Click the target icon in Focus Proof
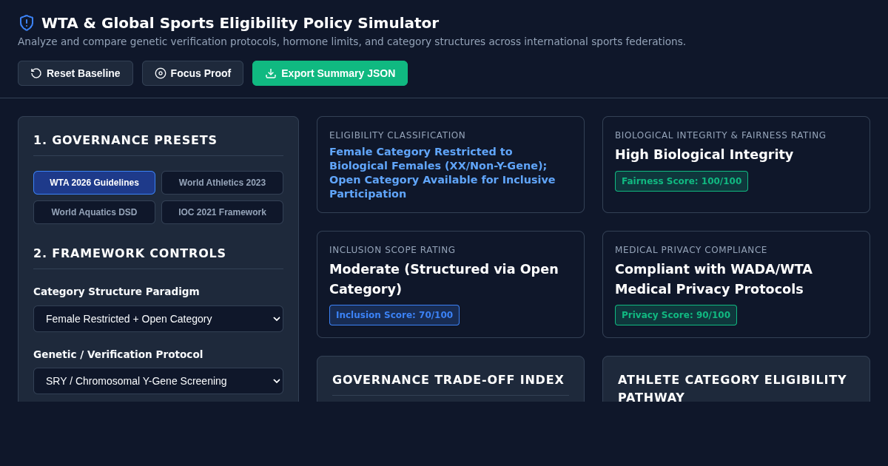 tap(161, 73)
